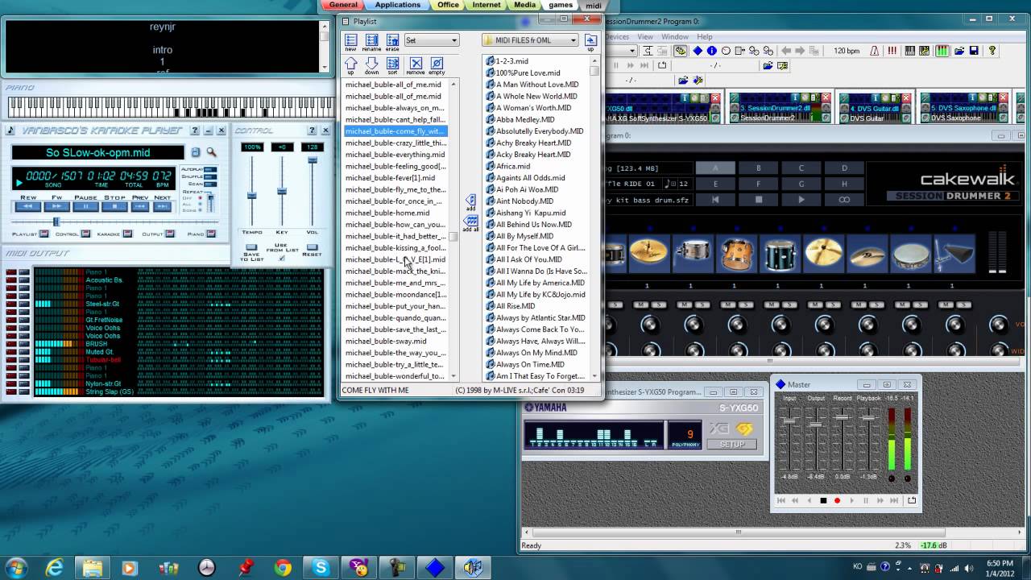Switch to the Applications tab
Screen dimensions: 1031x580
pyautogui.click(x=398, y=5)
